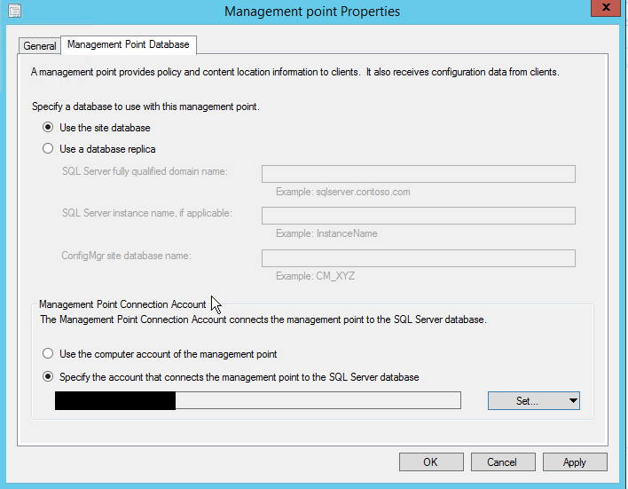This screenshot has height=489, width=628.
Task: Click the SQL Server fully qualified domain name field
Action: [x=418, y=174]
